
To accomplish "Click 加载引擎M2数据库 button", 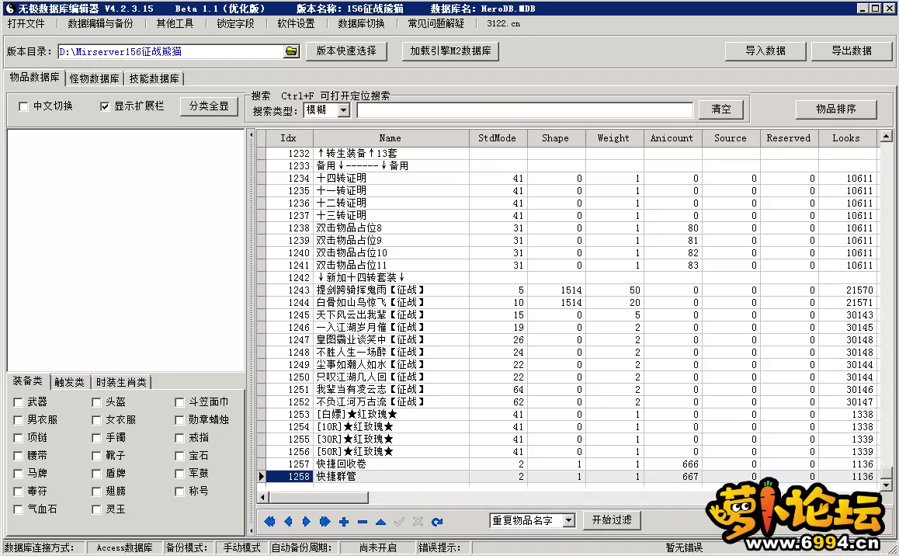I will [x=450, y=51].
